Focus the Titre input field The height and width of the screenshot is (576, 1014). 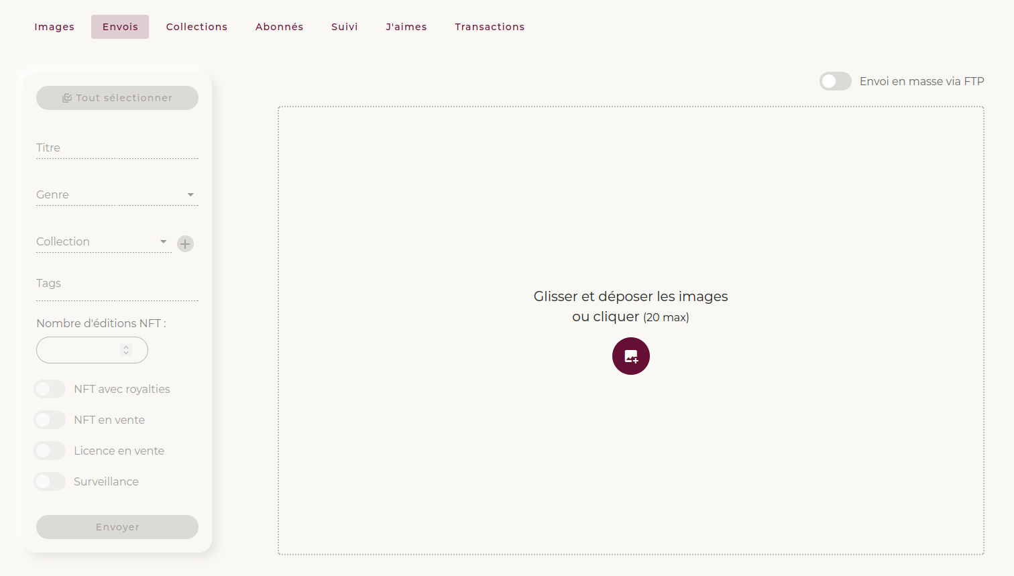(x=117, y=148)
